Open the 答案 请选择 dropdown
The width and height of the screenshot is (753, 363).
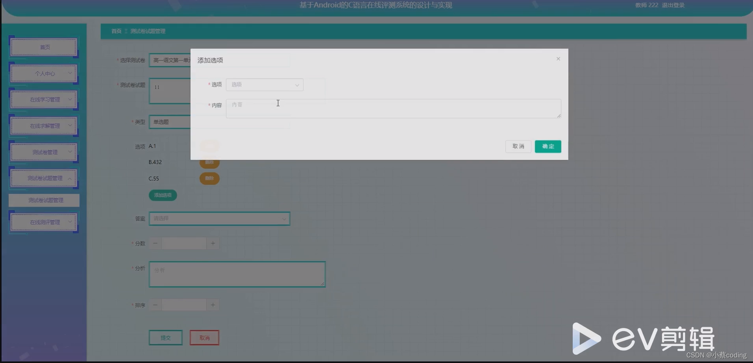coord(219,219)
